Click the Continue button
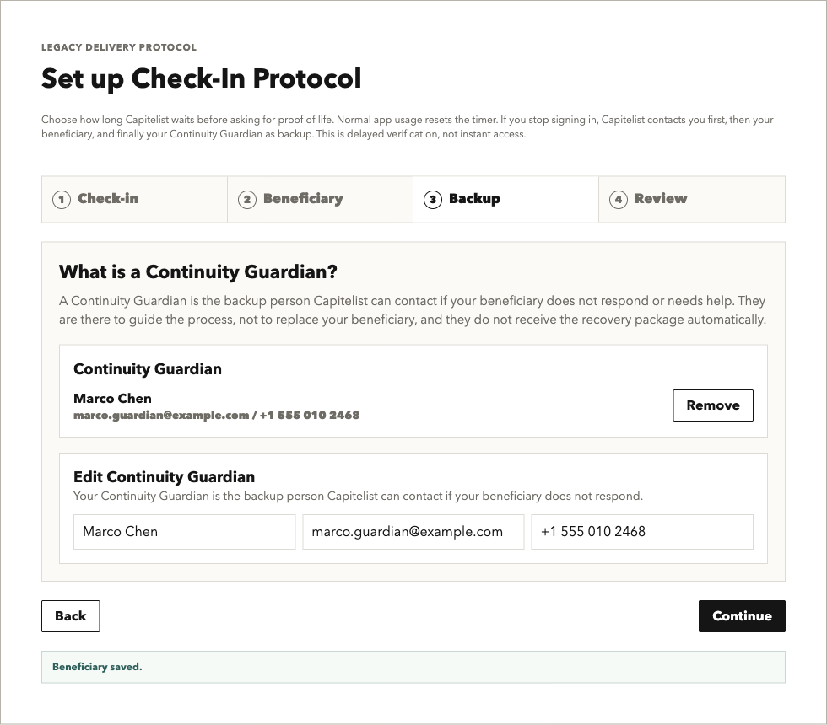 [x=742, y=616]
